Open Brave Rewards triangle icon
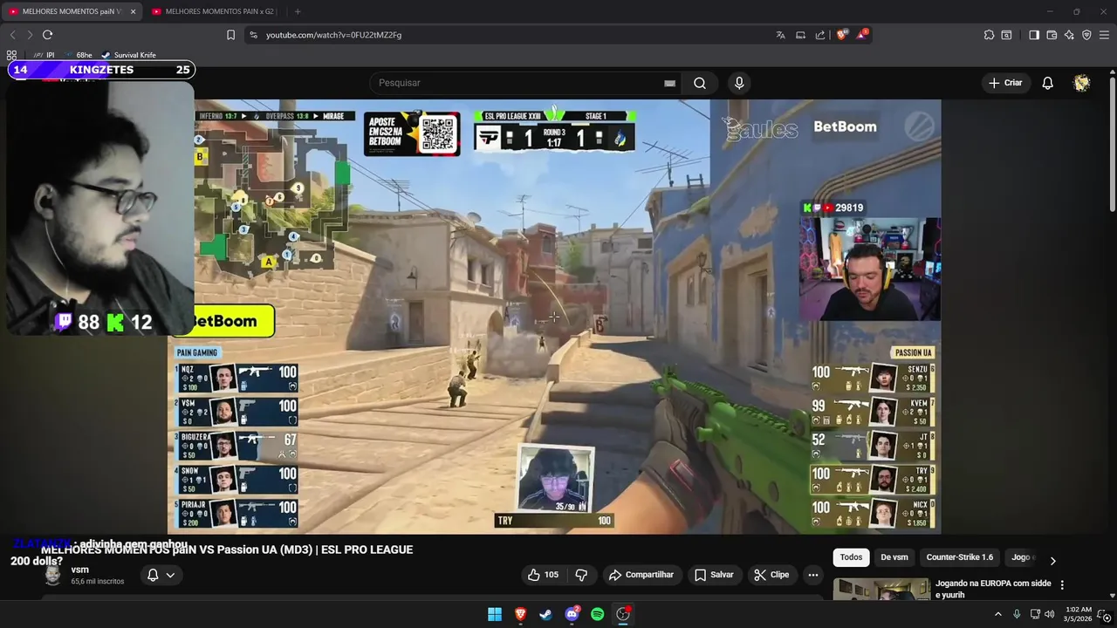This screenshot has height=628, width=1117. 862,35
